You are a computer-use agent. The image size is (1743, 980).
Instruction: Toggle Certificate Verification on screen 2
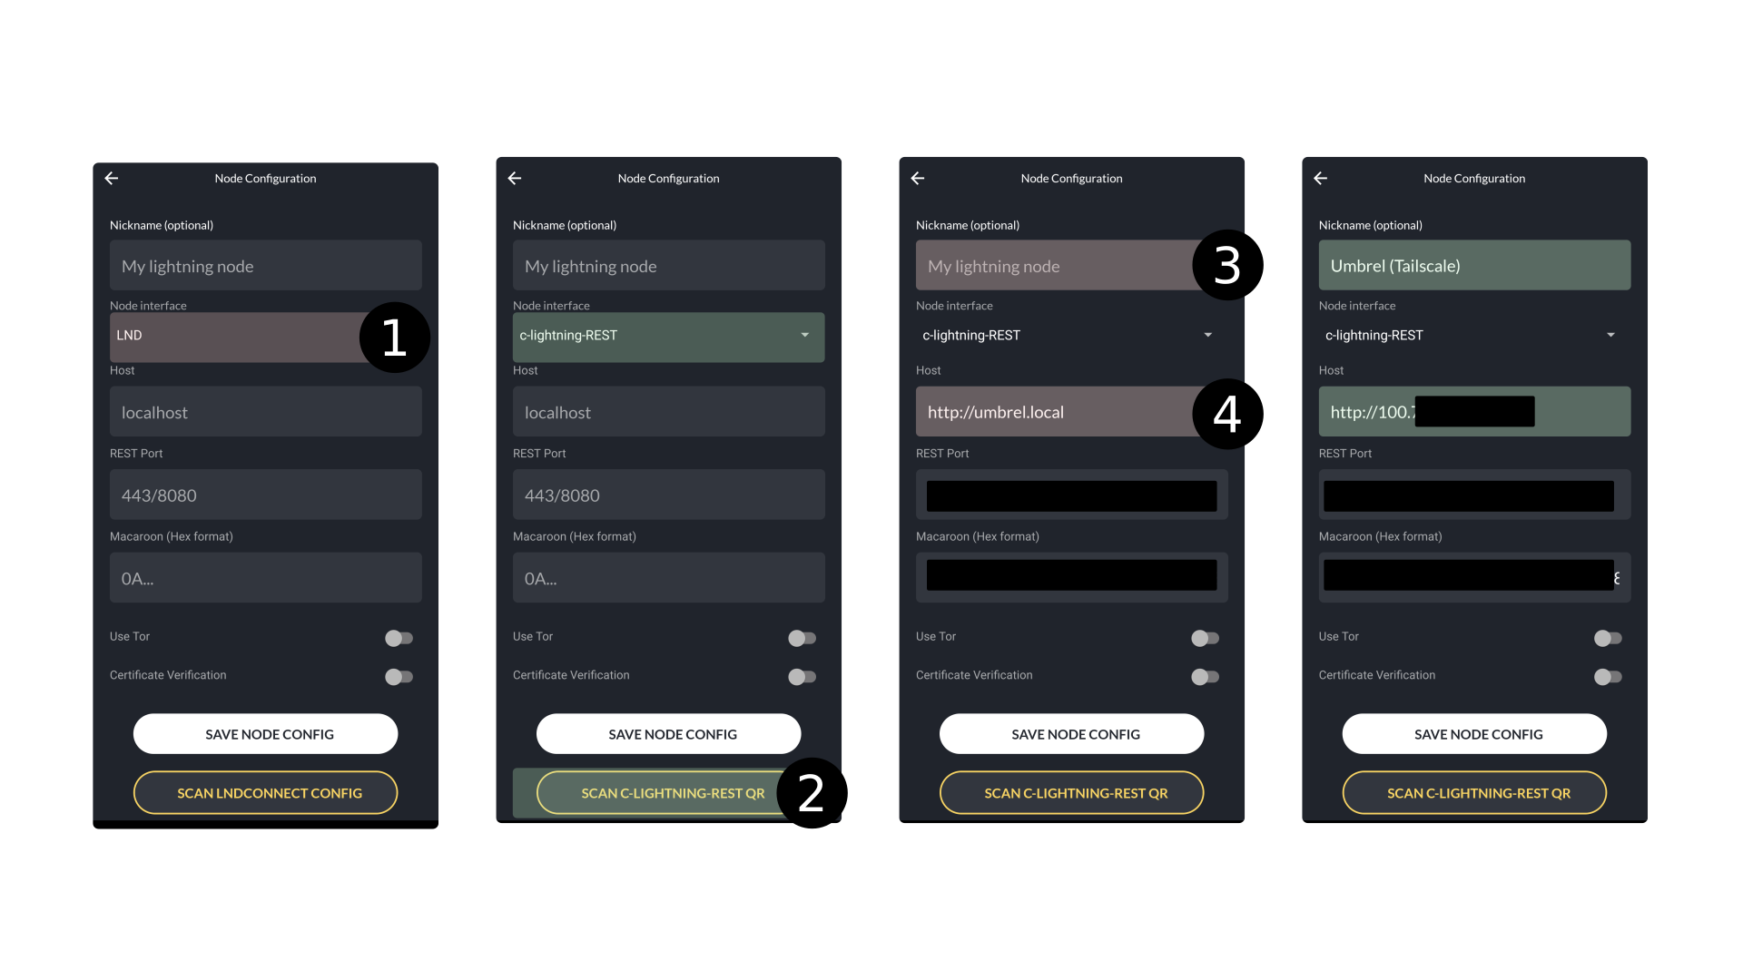(803, 676)
